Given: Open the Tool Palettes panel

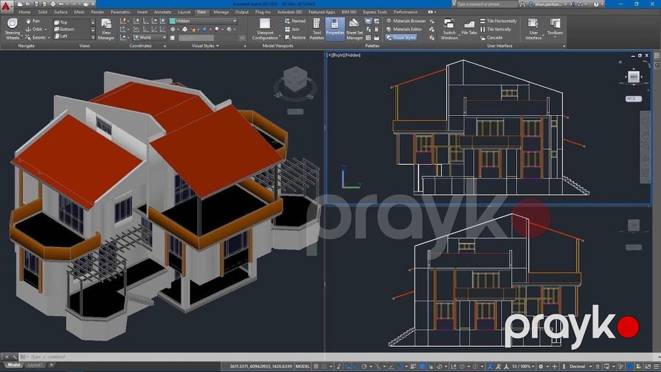Looking at the screenshot, I should 316,29.
